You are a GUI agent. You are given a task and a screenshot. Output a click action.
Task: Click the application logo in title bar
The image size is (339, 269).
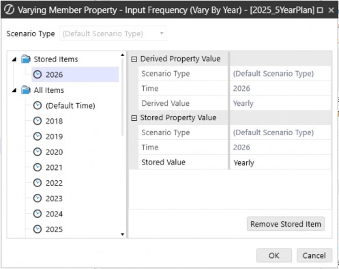coord(9,10)
